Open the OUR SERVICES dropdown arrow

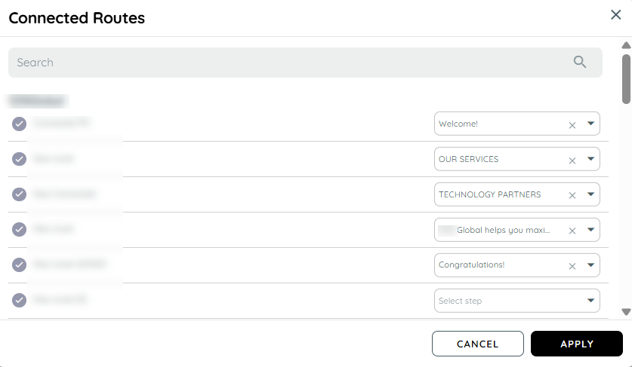click(590, 159)
